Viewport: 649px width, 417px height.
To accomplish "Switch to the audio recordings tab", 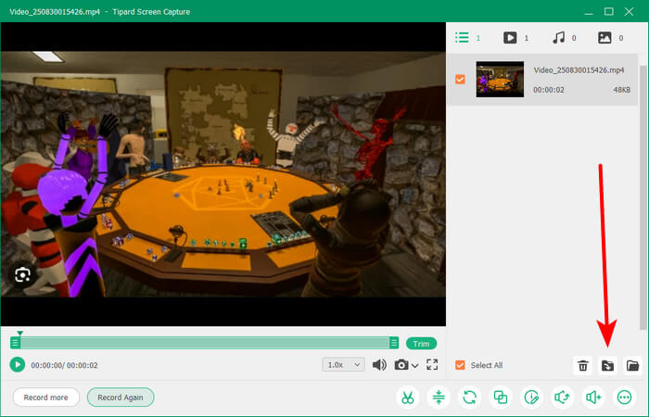I will coord(558,38).
